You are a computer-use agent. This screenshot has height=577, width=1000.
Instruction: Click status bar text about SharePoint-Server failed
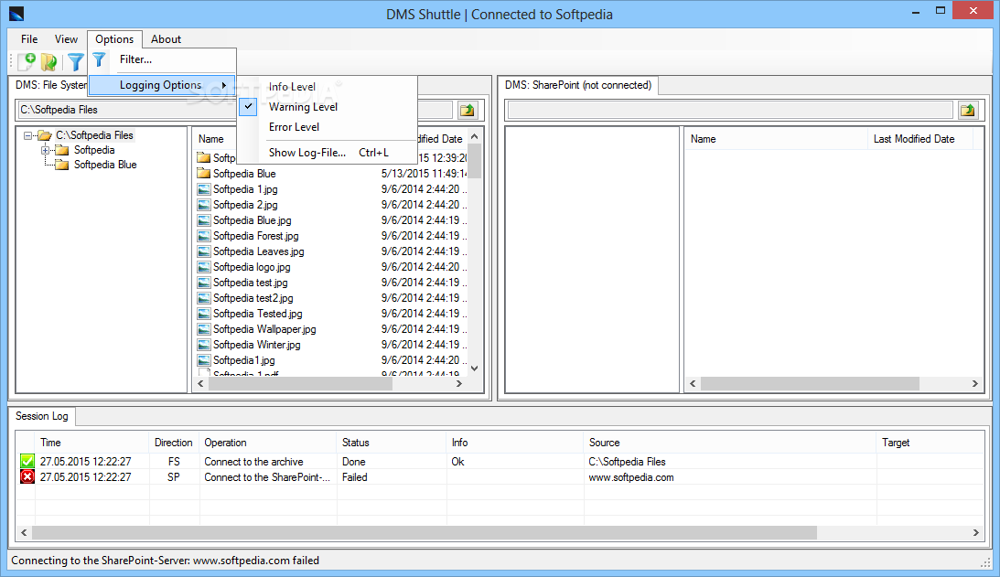pos(166,561)
